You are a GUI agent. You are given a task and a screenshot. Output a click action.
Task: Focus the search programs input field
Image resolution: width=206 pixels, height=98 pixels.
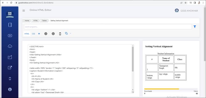pos(108,27)
